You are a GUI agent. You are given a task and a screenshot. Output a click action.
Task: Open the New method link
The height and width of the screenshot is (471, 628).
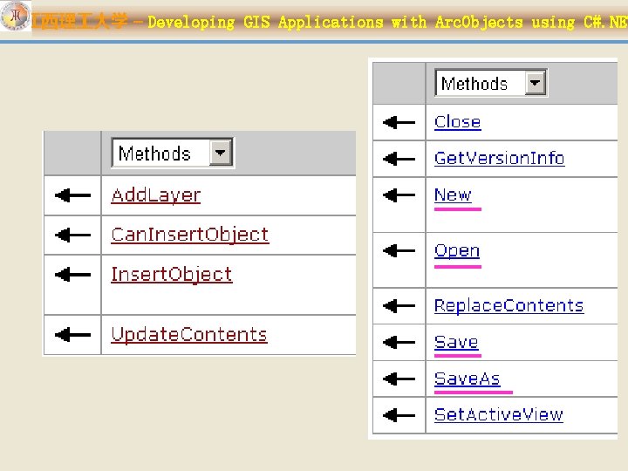tap(453, 195)
